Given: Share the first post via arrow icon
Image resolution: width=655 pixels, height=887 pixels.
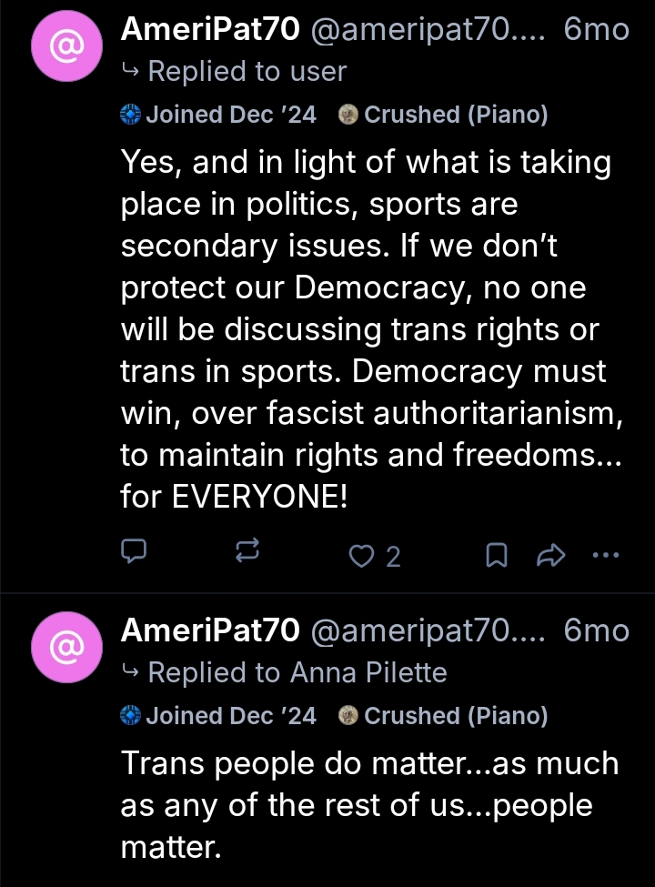Looking at the screenshot, I should pos(551,554).
